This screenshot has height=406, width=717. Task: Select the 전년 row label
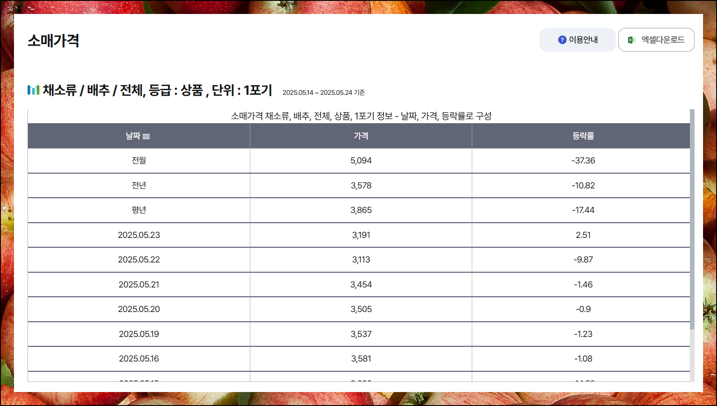click(x=139, y=185)
